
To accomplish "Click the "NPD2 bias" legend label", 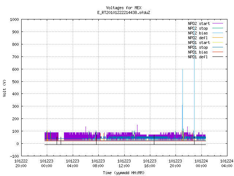I will (198, 33).
